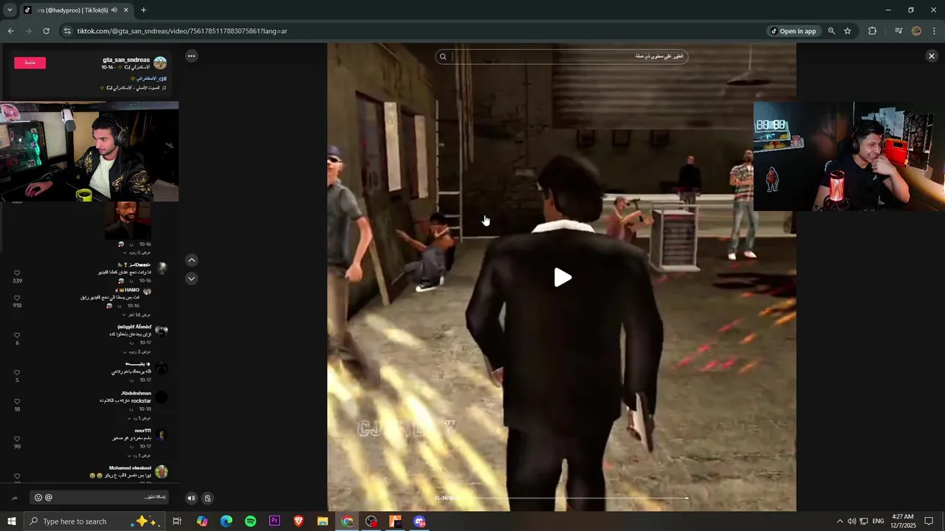Click the add comment input field
Viewport: 945px width, 531px height.
coord(99,497)
